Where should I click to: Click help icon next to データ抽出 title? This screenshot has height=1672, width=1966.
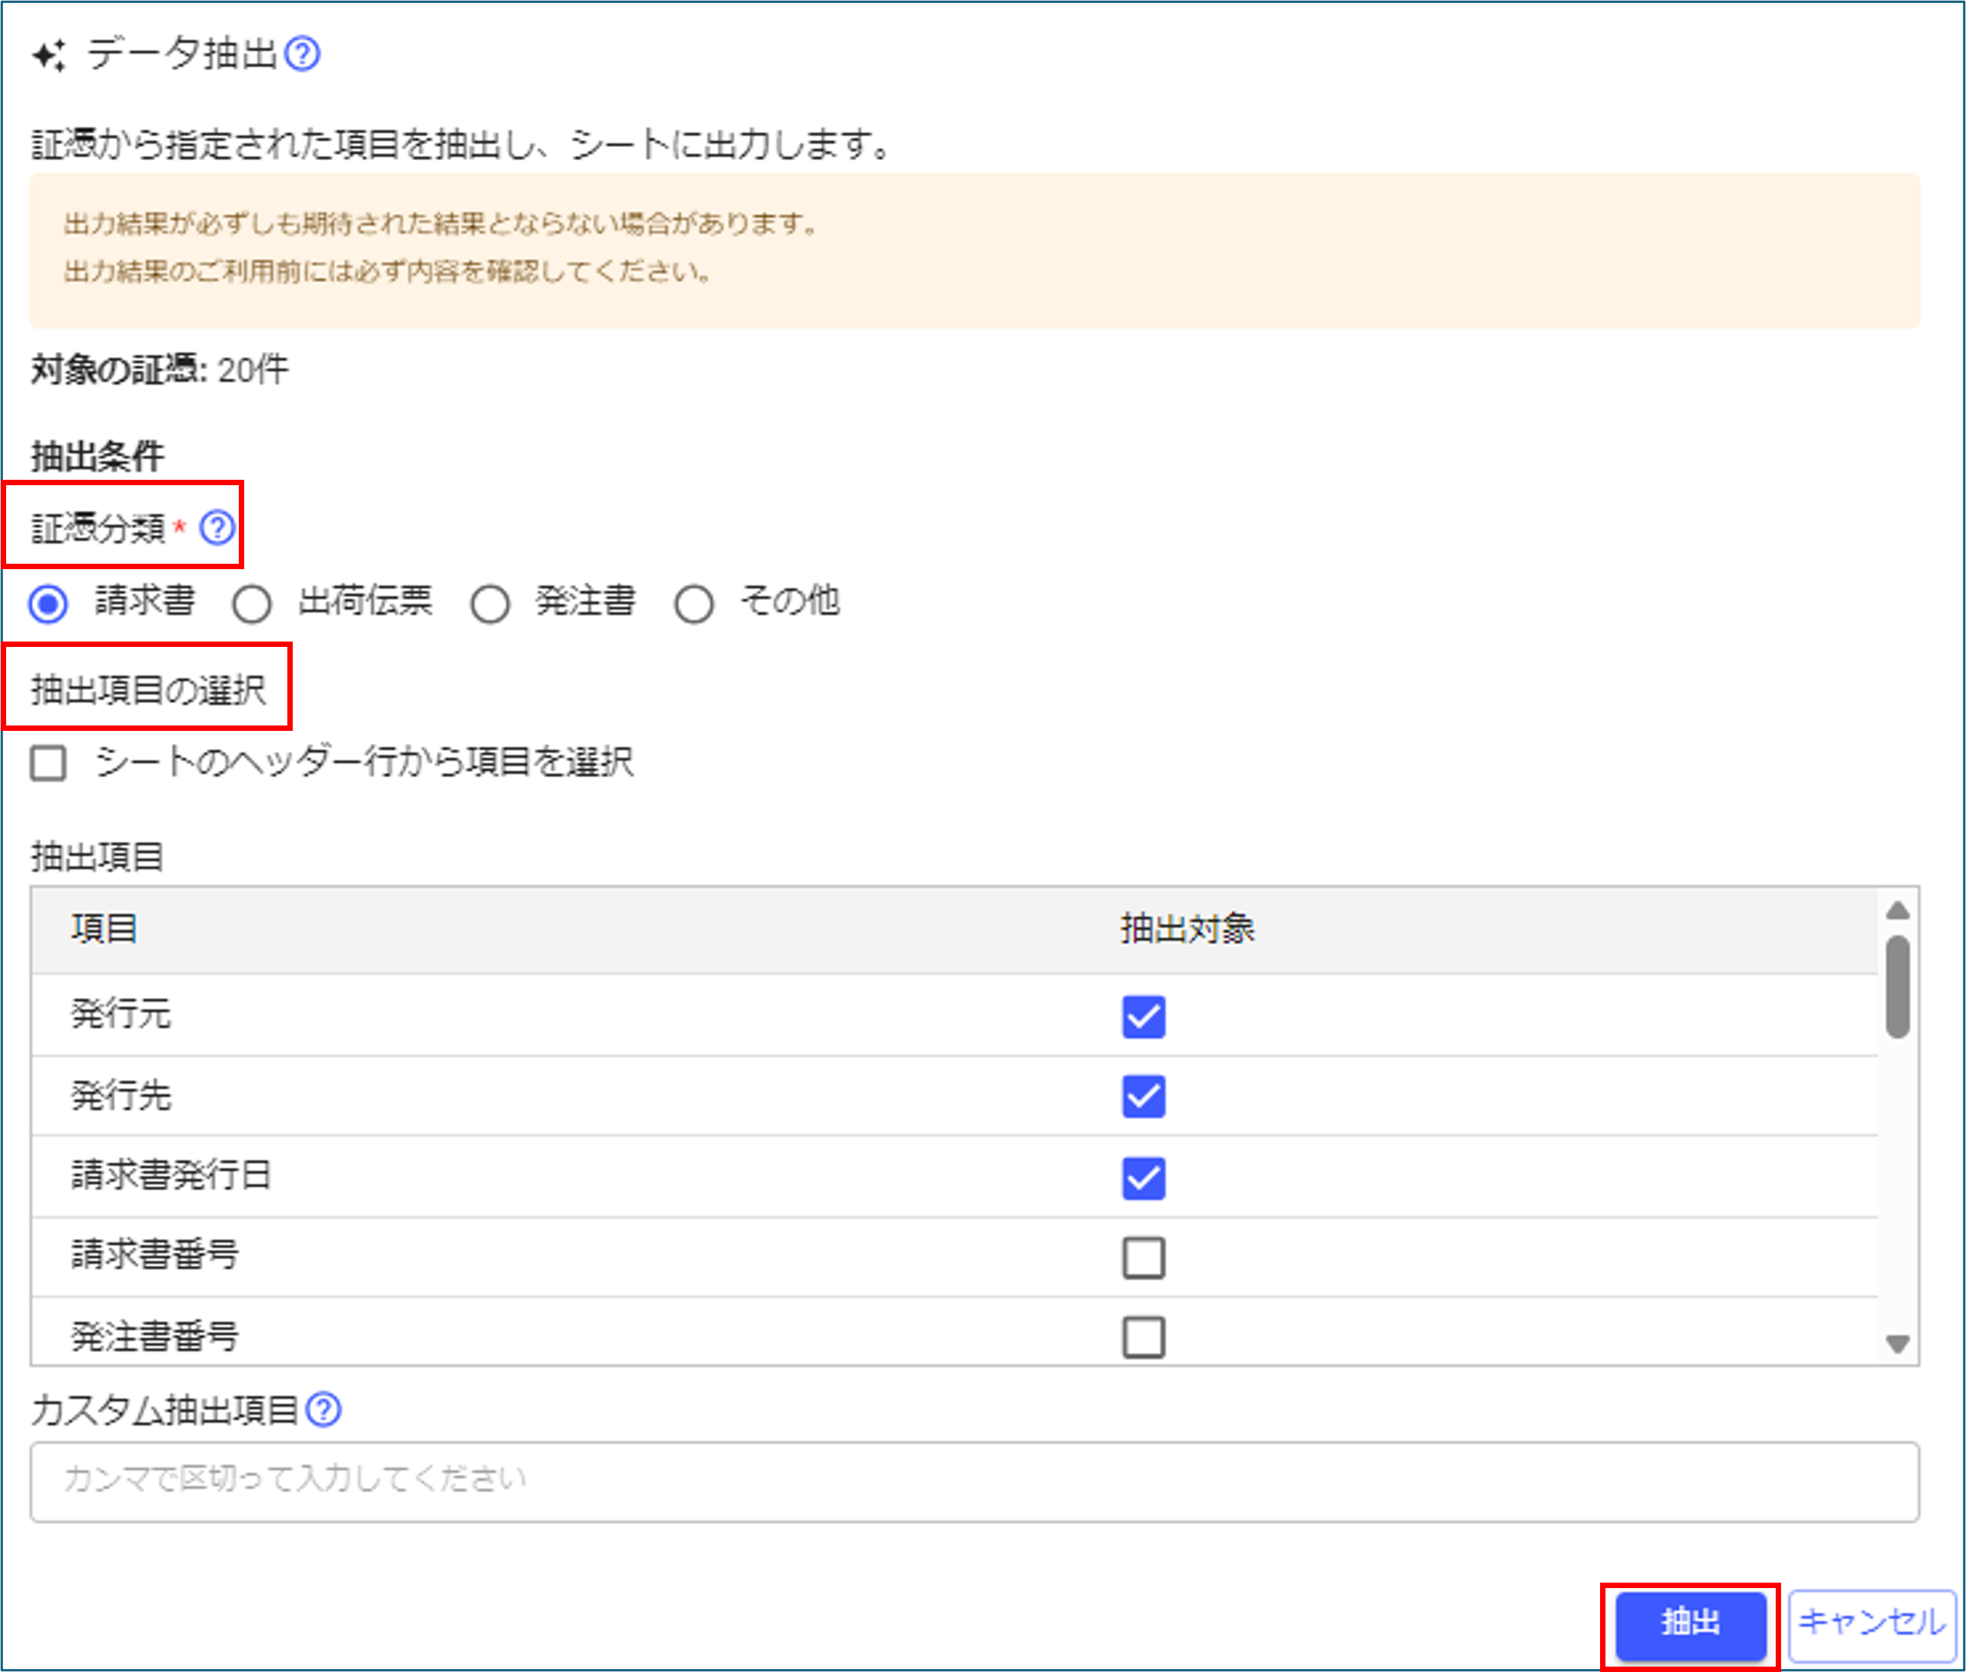pos(303,54)
